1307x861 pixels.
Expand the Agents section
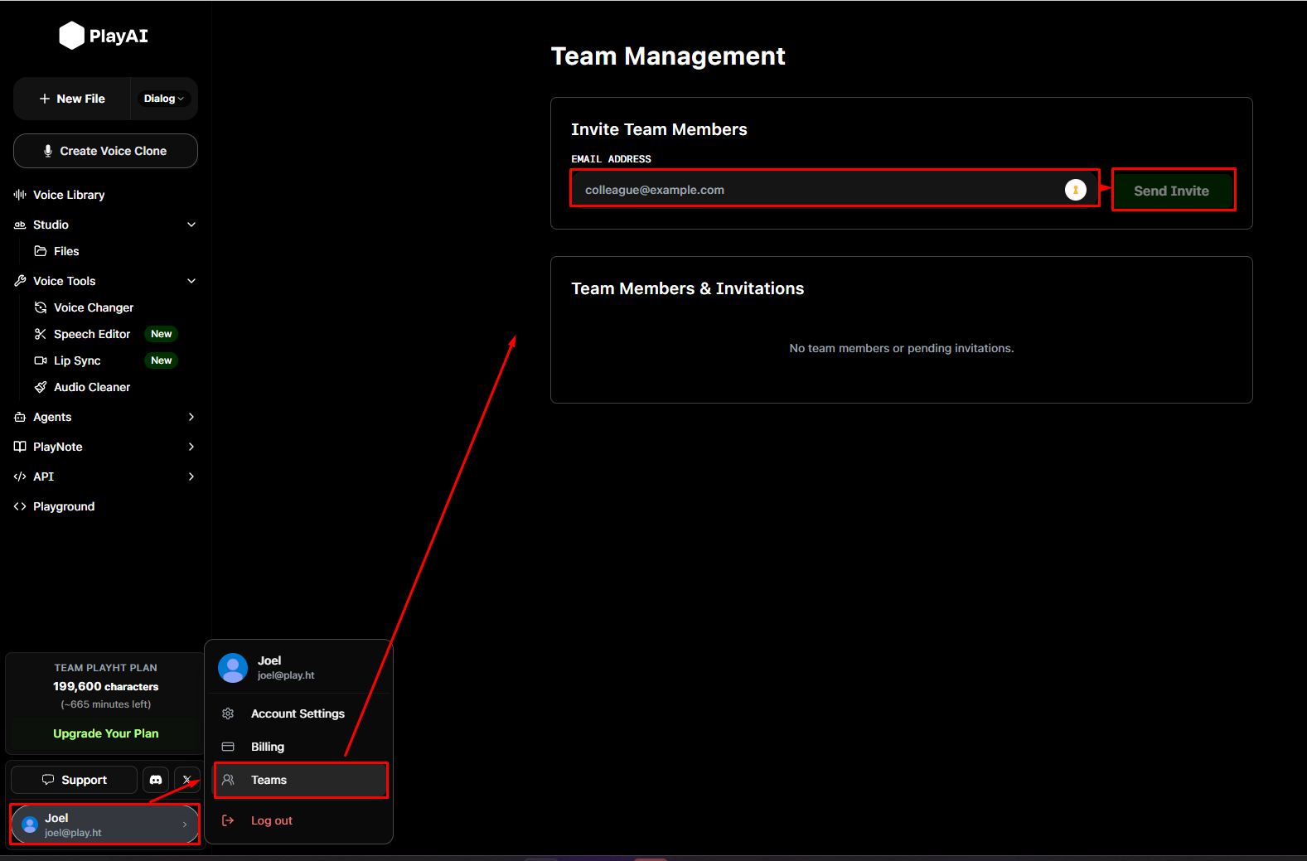click(x=191, y=417)
